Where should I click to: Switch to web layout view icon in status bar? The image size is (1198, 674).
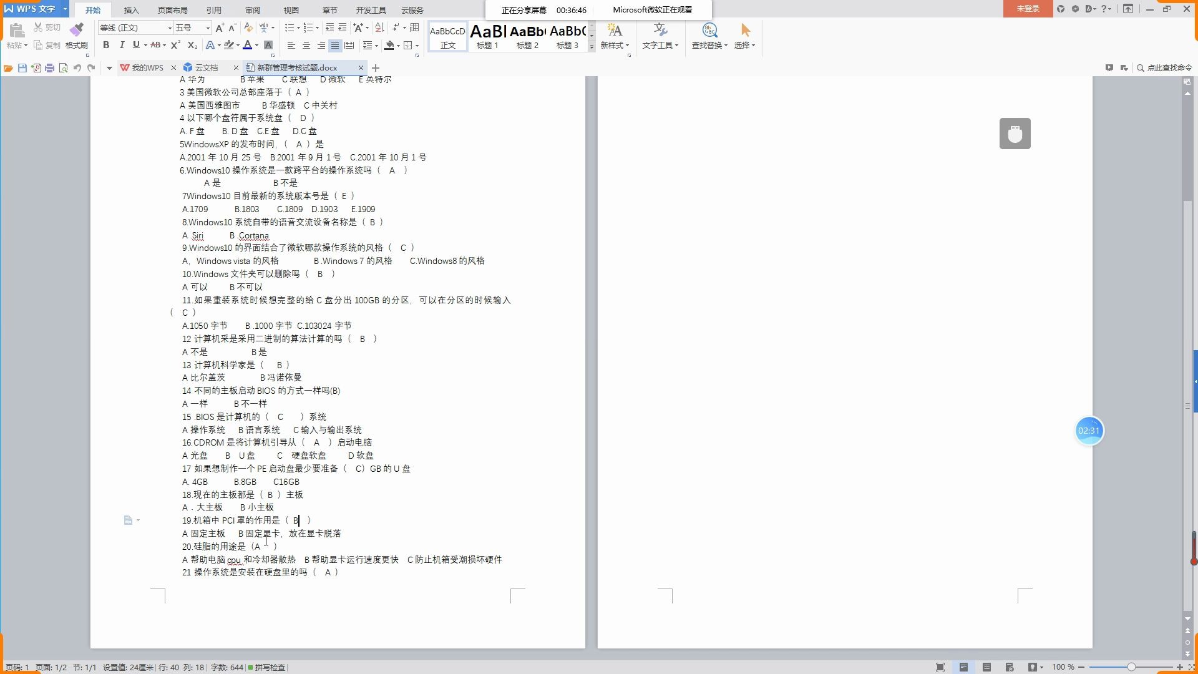point(1010,667)
